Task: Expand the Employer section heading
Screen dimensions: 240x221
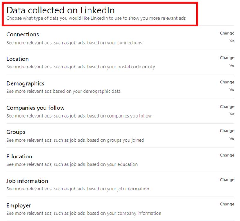Action: pos(19,205)
